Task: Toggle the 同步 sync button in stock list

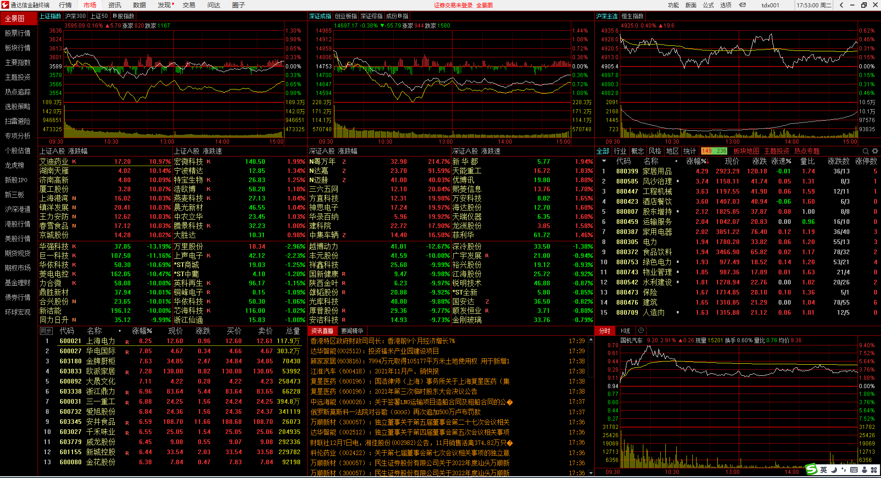Action: pyautogui.click(x=46, y=331)
